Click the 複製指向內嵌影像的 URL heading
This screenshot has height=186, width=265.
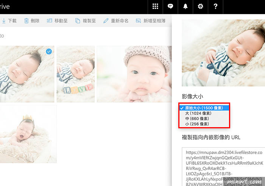211,137
